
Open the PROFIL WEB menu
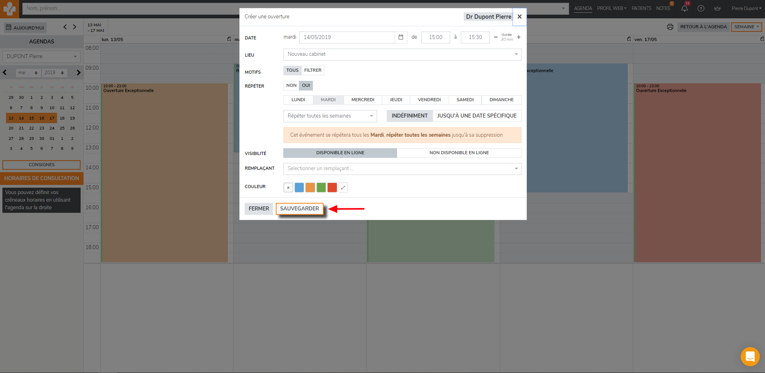(x=611, y=8)
